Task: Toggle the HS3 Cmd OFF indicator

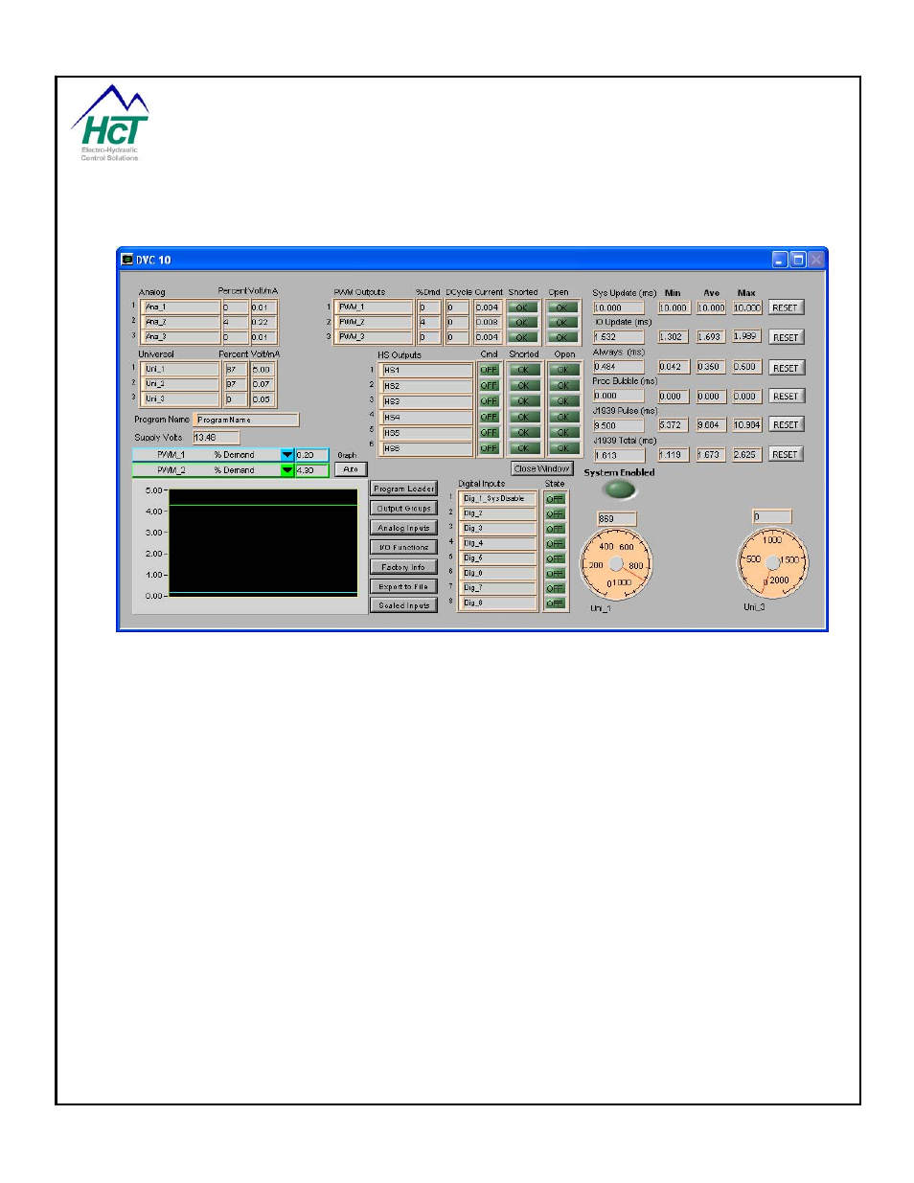Action: point(489,401)
